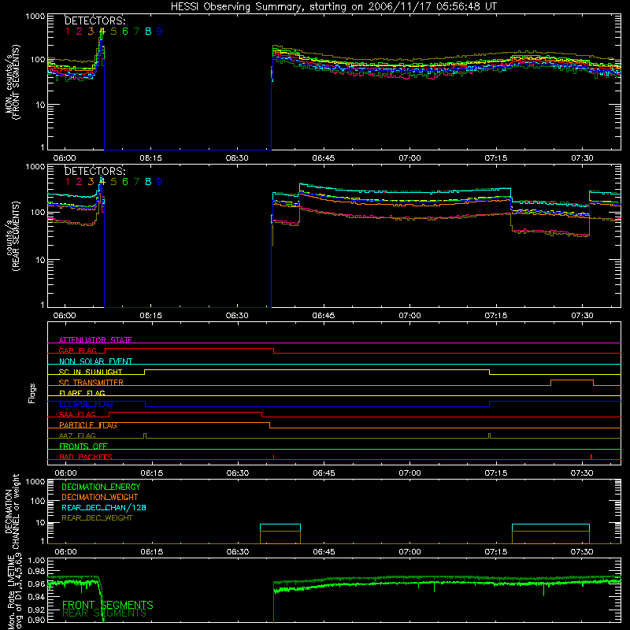Click the 07:00 tick under front segments panel
The width and height of the screenshot is (630, 630).
coord(409,158)
